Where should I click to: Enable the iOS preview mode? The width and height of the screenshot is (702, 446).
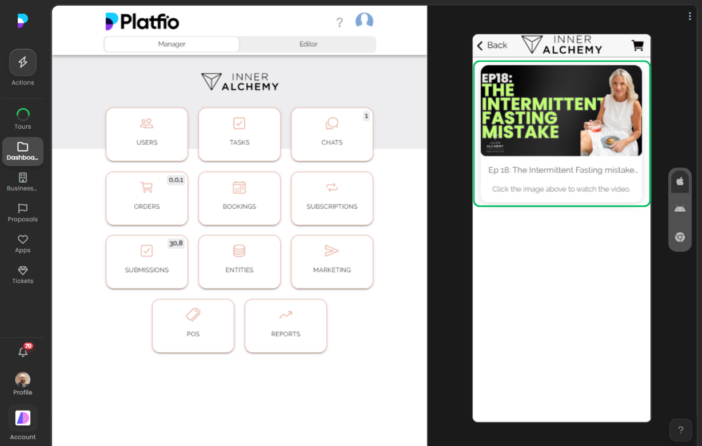680,181
